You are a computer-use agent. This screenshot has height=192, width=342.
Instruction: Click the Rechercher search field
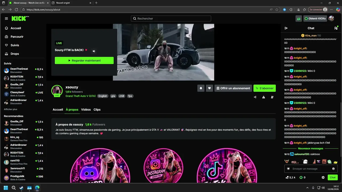(171, 19)
